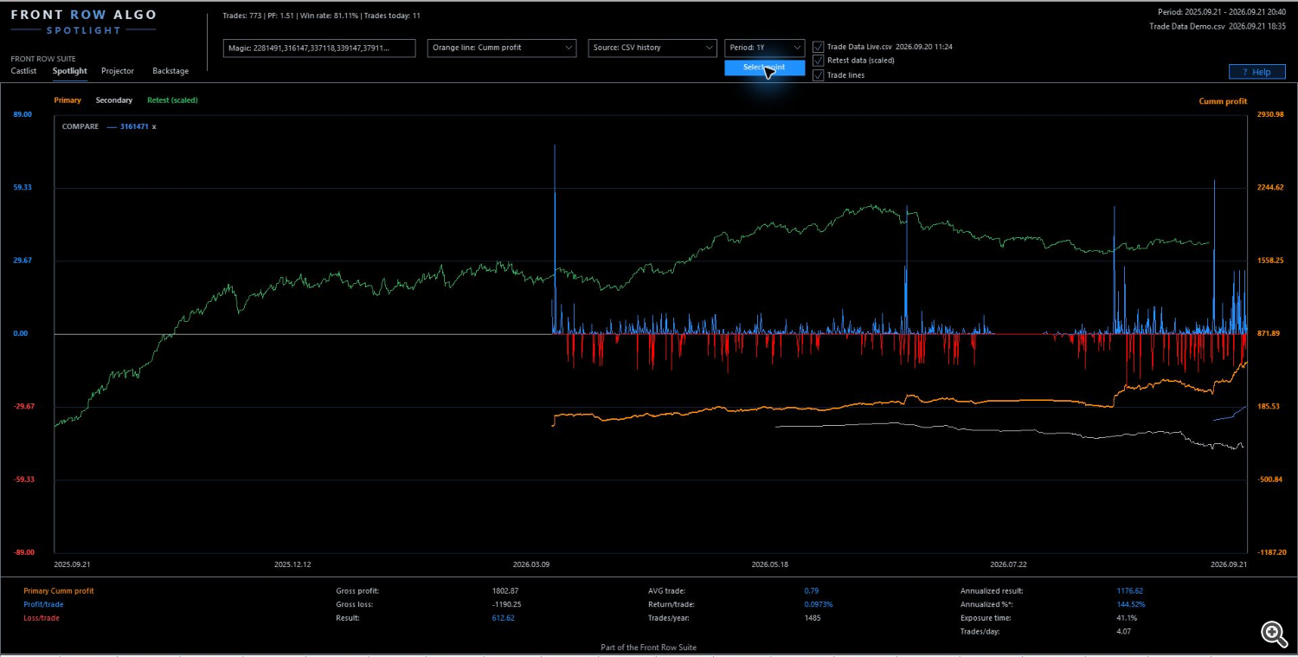Click the Exposure time value 41.1%
The width and height of the screenshot is (1298, 657).
click(1127, 618)
